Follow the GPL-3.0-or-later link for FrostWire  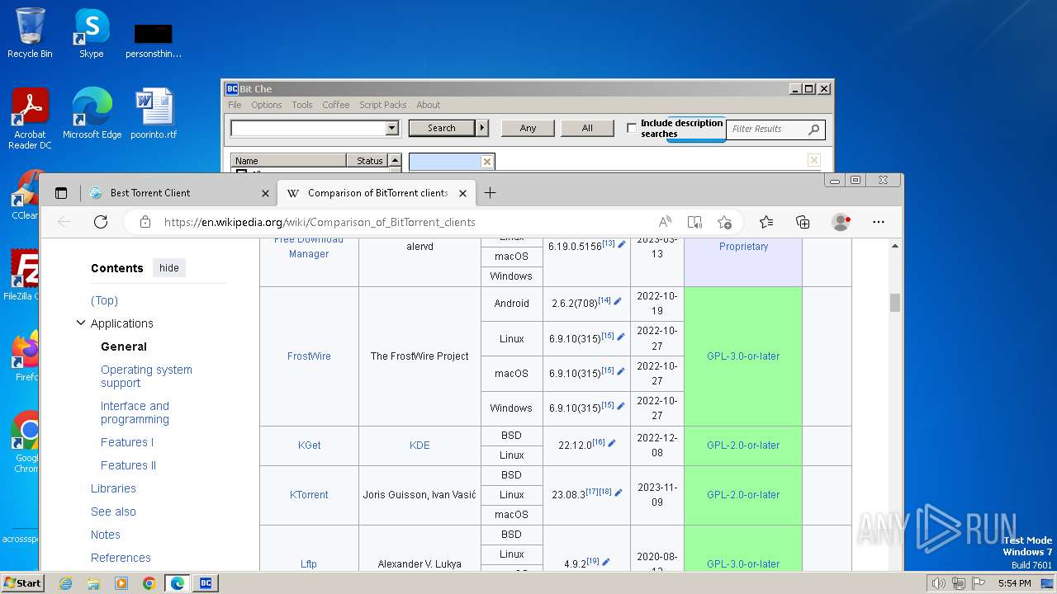click(743, 356)
